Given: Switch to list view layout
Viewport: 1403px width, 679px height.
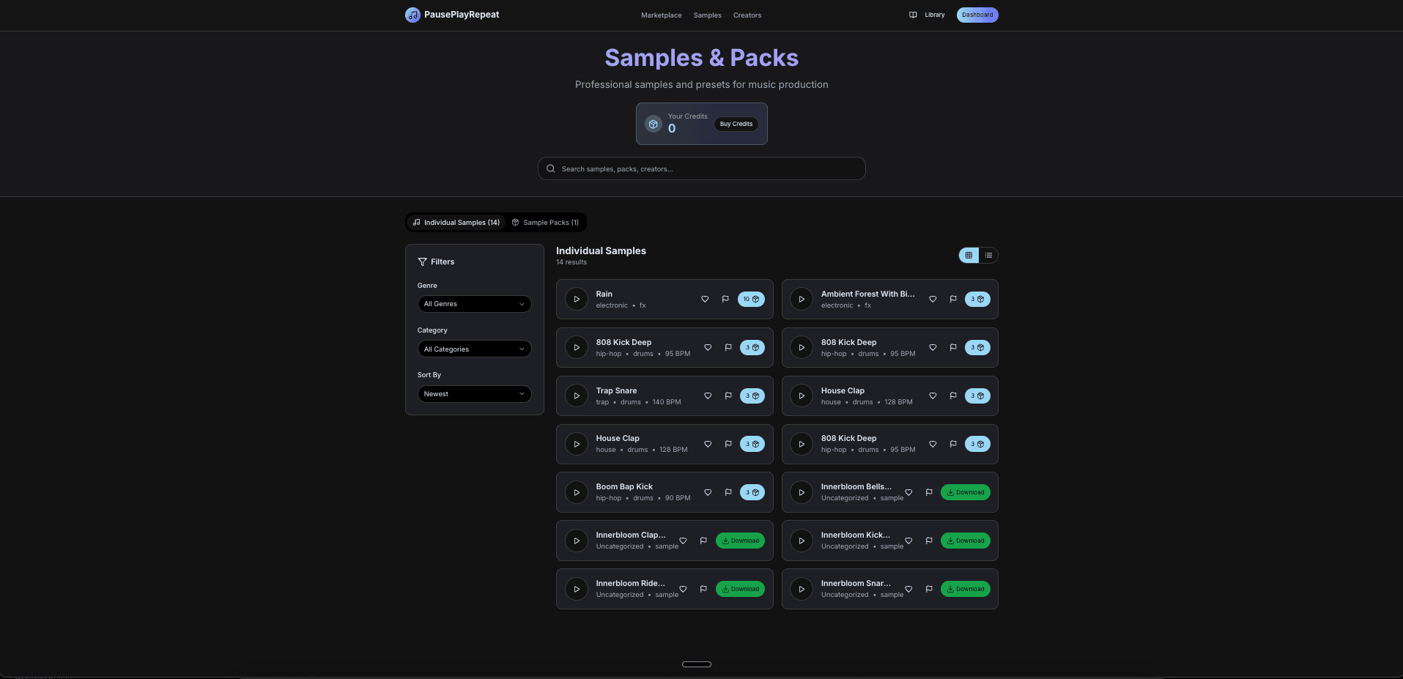Looking at the screenshot, I should pos(989,255).
